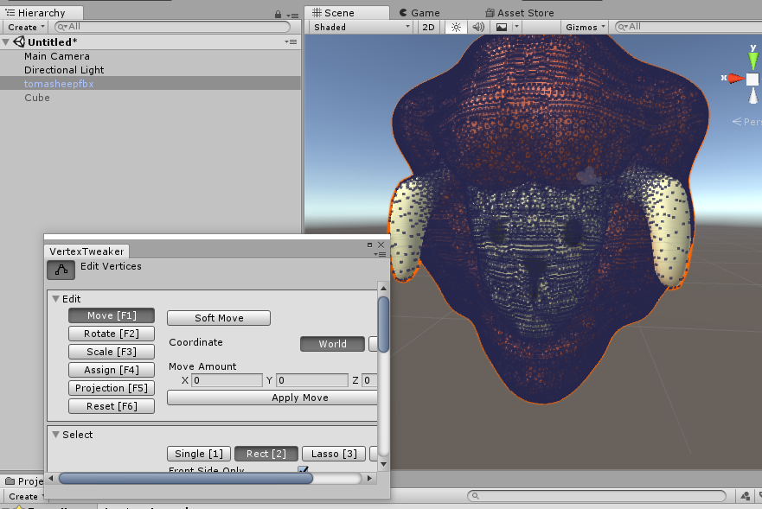Viewport: 762px width, 509px height.
Task: Click the VertexTweaker vertical scrollbar thumb
Action: 383,324
